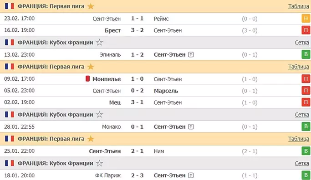The image size is (311, 180).
Task: Toggle empty star on last Кубок Франции header
Action: [99, 163]
